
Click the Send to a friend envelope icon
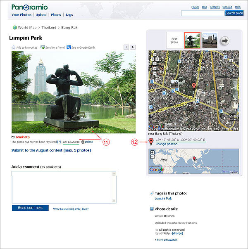click(x=43, y=47)
